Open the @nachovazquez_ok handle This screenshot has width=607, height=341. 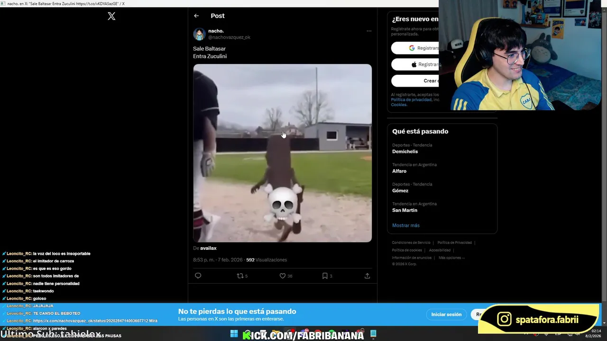tap(229, 37)
